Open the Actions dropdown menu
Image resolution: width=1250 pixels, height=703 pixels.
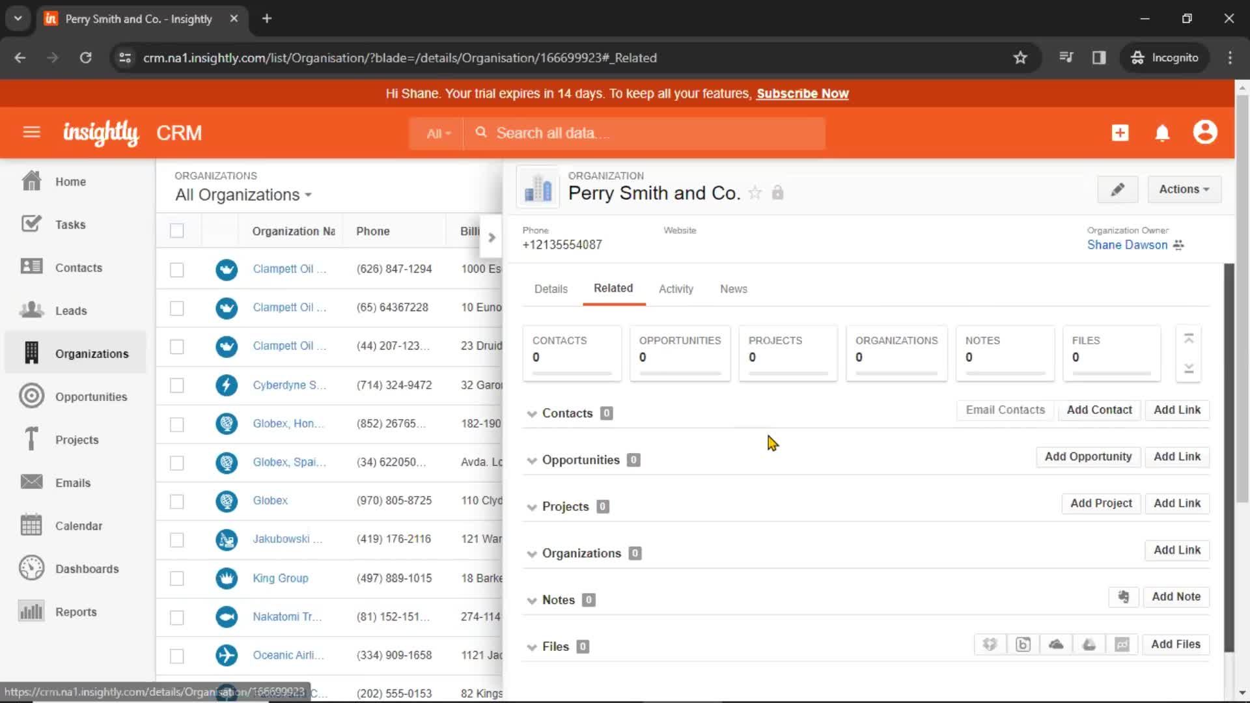(x=1184, y=189)
